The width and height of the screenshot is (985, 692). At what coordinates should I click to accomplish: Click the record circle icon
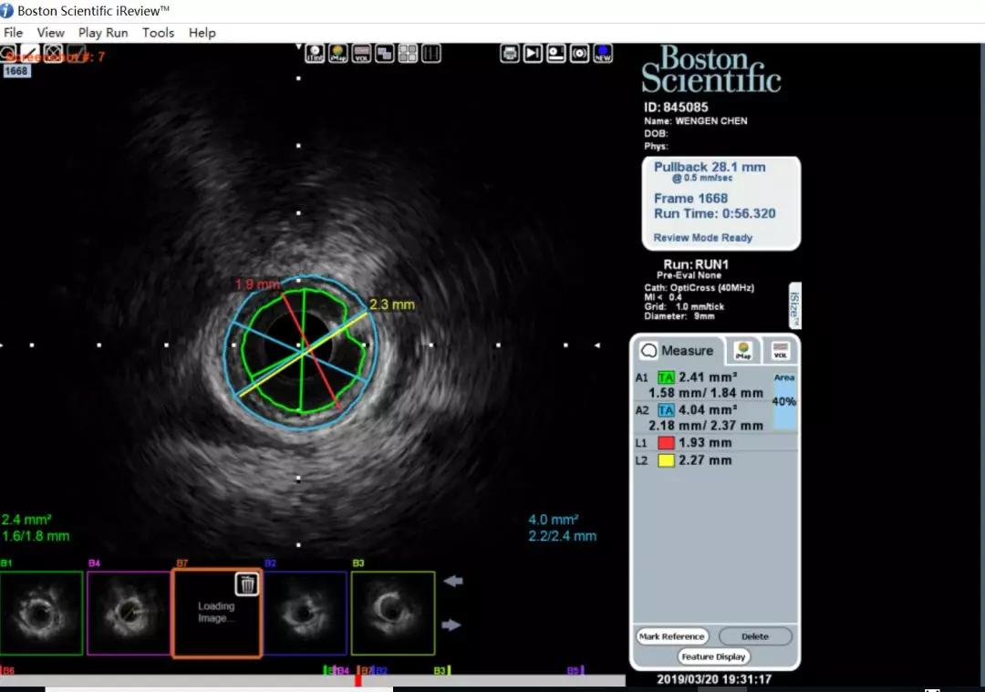(x=579, y=54)
